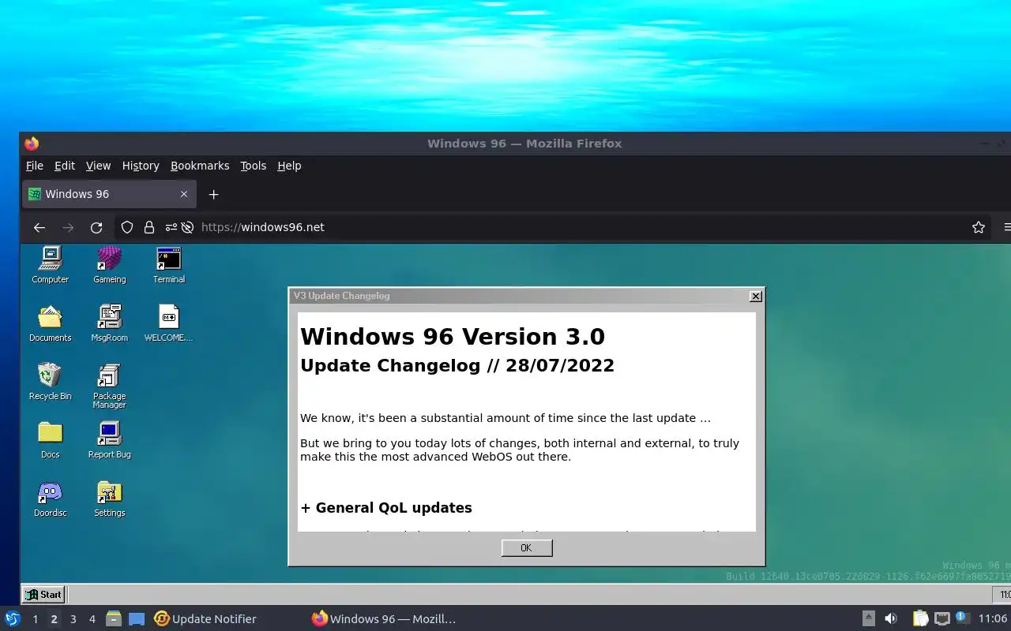Open Update Notifier from the taskbar
Screen dimensions: 1011x631
205,619
